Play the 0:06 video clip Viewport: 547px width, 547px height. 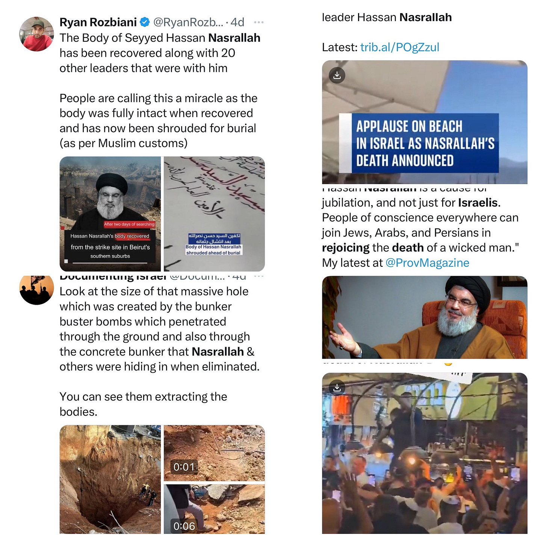(214, 509)
